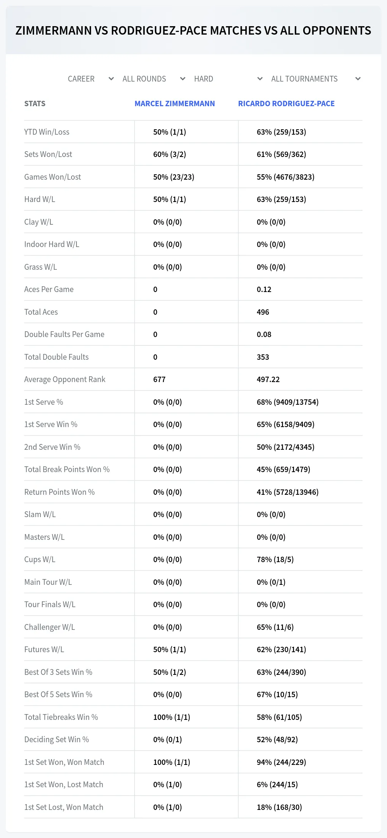Click the page title heading
The width and height of the screenshot is (387, 838).
click(193, 30)
